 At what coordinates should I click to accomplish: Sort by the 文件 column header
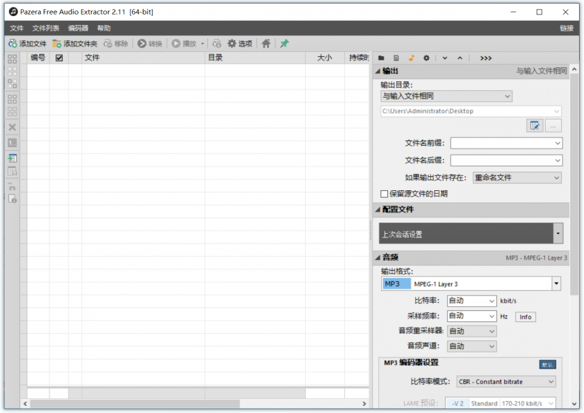click(x=143, y=58)
